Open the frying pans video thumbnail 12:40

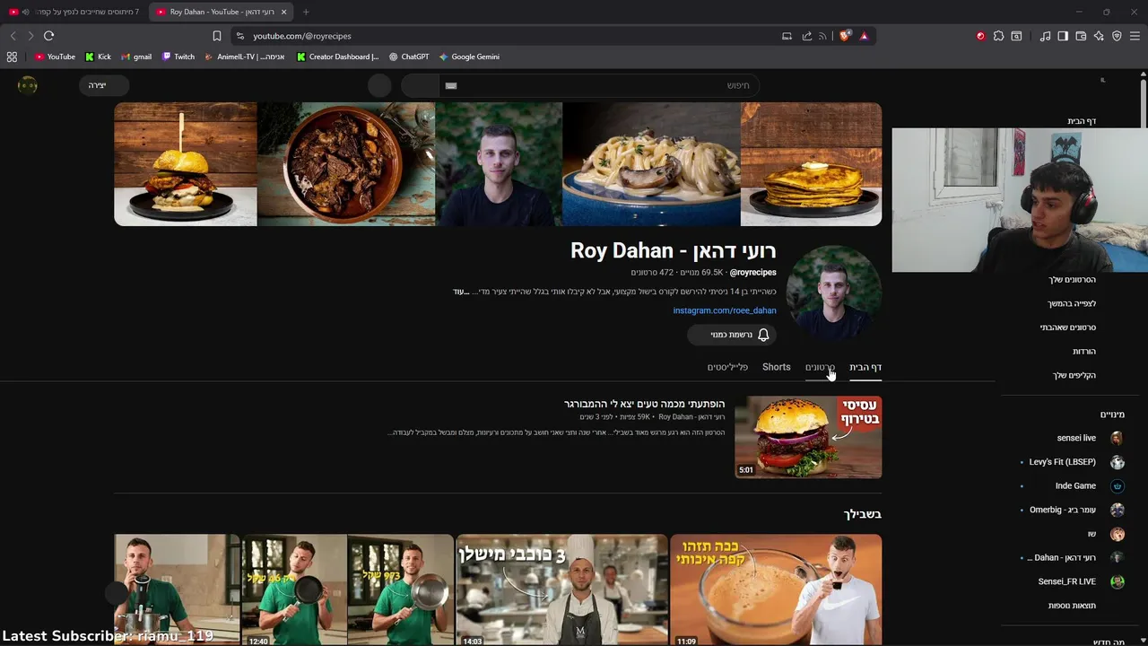click(348, 589)
